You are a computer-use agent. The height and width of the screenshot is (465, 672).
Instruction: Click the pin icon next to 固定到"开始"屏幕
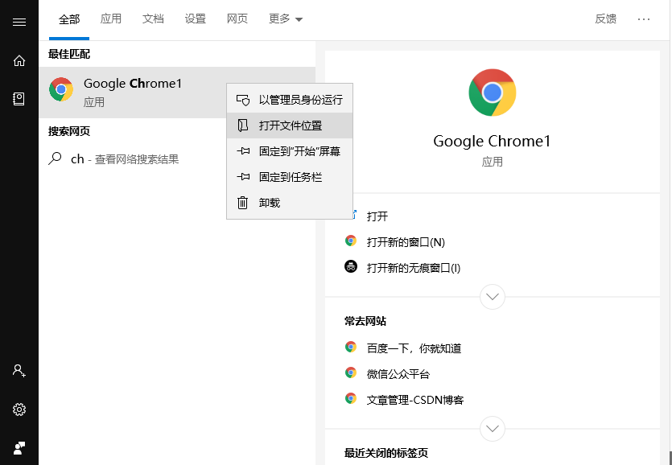coord(243,151)
